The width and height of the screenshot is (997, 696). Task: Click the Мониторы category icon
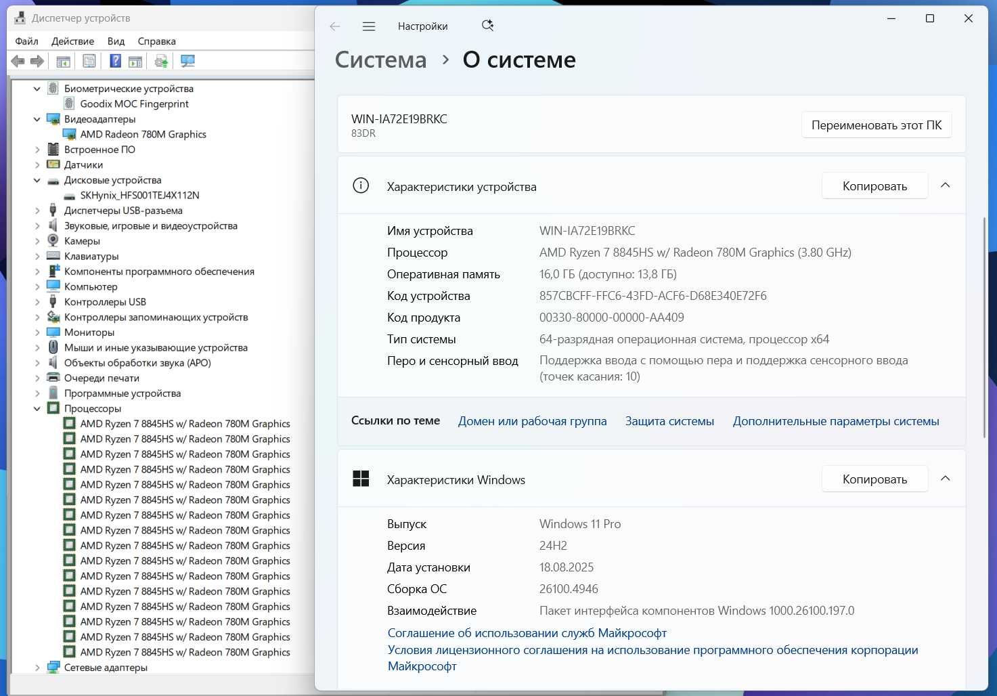pyautogui.click(x=53, y=332)
